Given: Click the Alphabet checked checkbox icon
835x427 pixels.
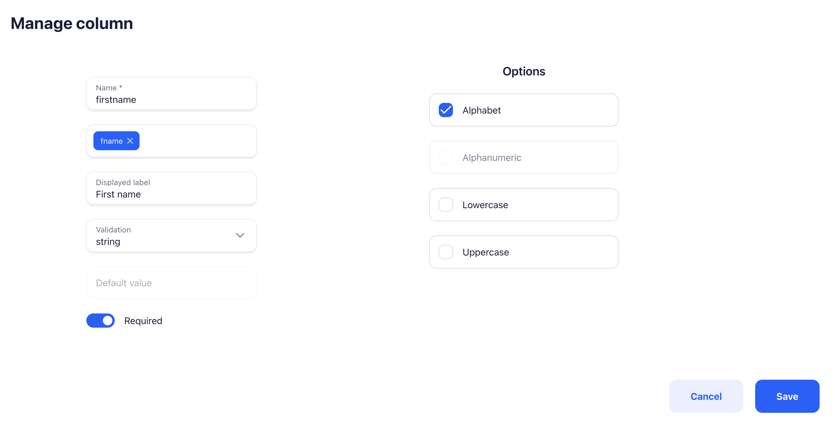Looking at the screenshot, I should tap(446, 110).
